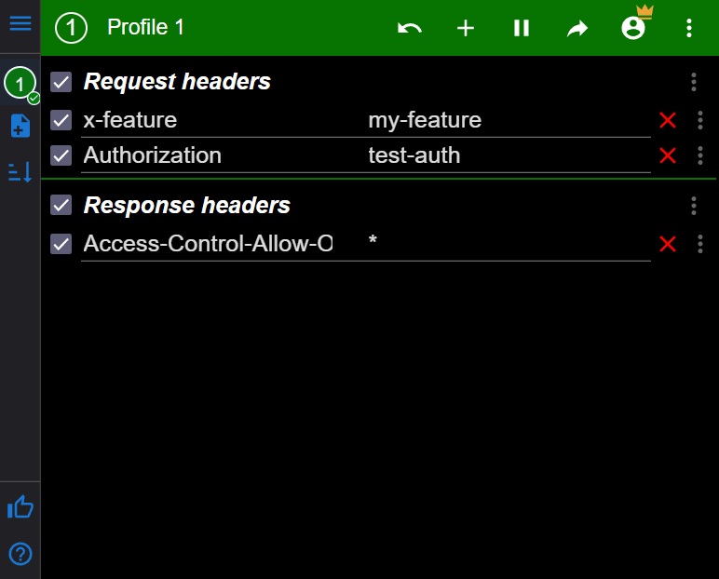Select Profile 1 in the sidebar
Screen dimensions: 719x579
tap(20, 84)
